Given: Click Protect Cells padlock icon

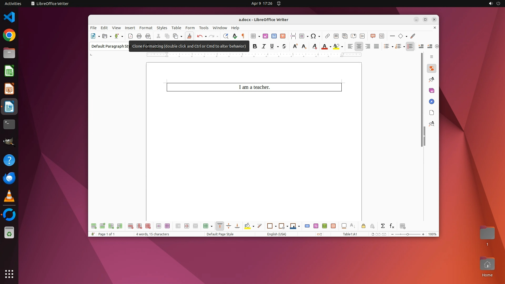Looking at the screenshot, I should pos(363,226).
